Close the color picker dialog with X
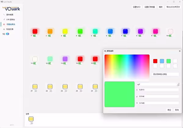The image size is (183, 128). coord(180,51)
